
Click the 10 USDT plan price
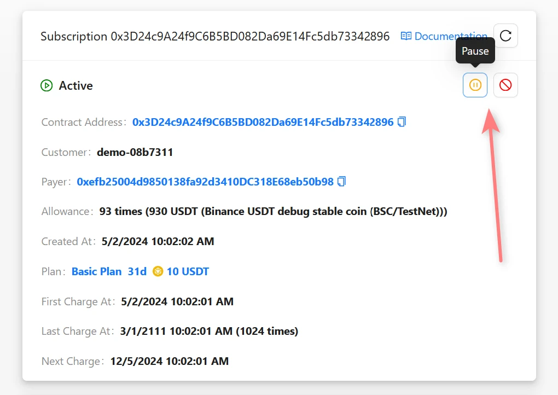coord(188,271)
